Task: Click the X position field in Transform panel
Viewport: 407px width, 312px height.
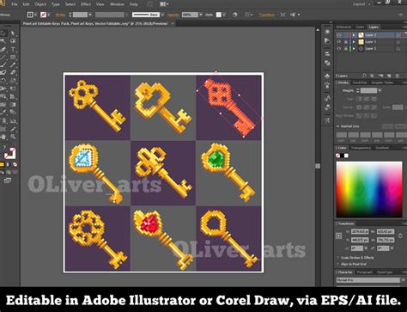Action: click(360, 231)
